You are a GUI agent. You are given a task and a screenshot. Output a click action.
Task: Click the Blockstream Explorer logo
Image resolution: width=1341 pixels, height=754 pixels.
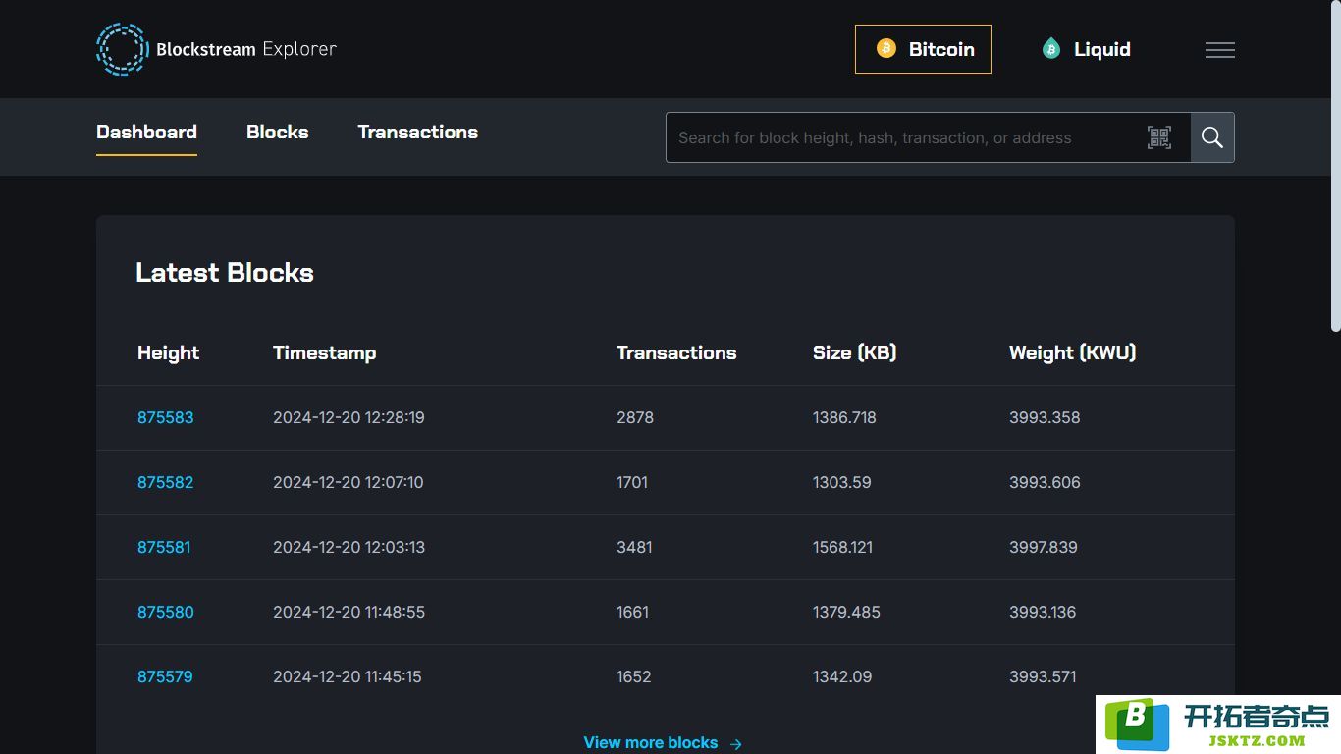click(x=216, y=49)
